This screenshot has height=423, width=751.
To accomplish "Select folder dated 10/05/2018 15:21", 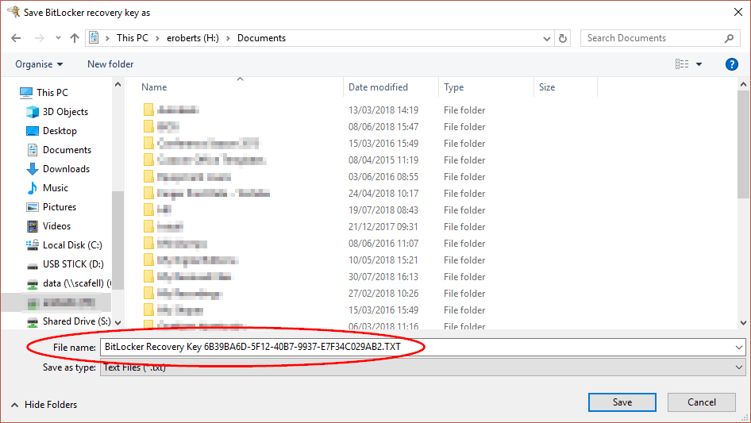I will 314,260.
